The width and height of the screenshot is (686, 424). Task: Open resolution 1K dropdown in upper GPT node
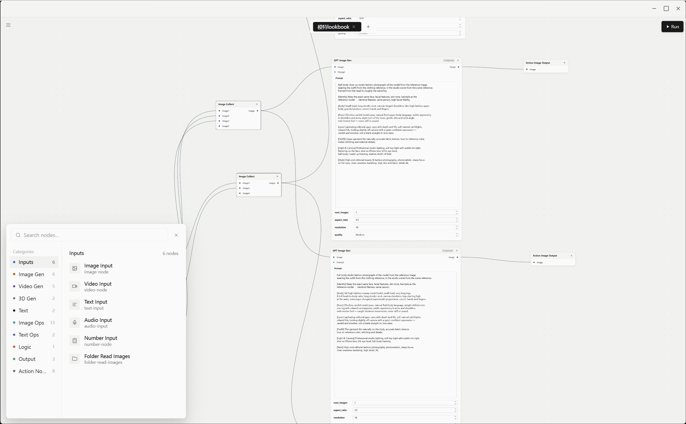click(406, 227)
